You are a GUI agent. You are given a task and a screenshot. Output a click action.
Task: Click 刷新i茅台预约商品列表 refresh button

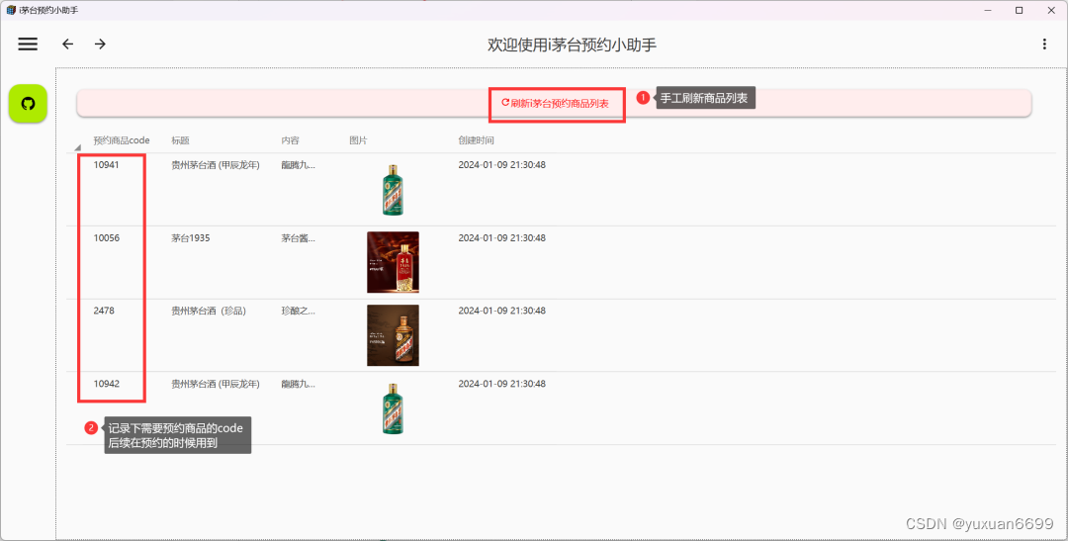coord(555,103)
